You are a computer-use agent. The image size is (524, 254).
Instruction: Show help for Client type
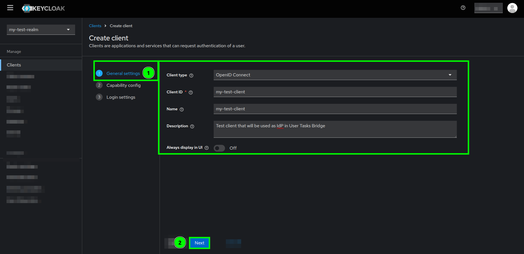[191, 76]
